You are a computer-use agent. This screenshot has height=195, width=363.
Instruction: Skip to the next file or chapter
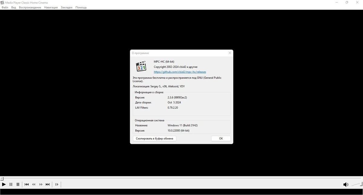click(x=48, y=184)
